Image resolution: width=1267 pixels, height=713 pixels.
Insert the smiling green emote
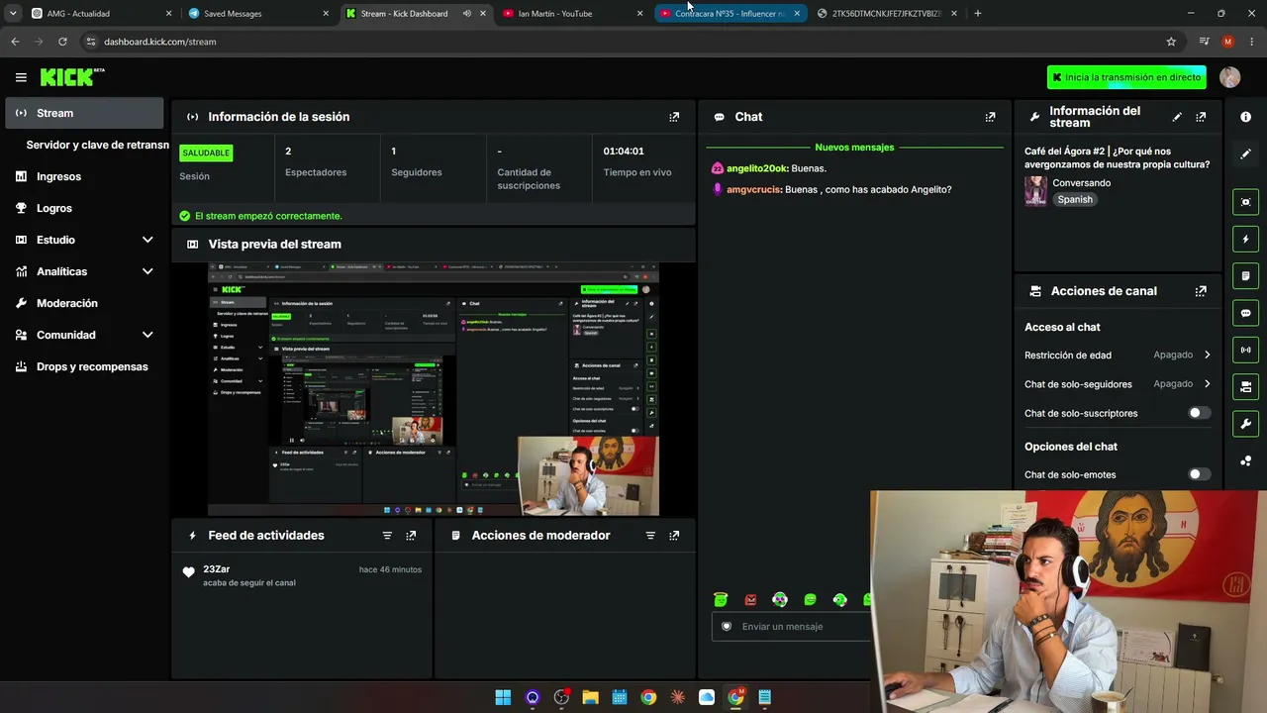(x=810, y=599)
